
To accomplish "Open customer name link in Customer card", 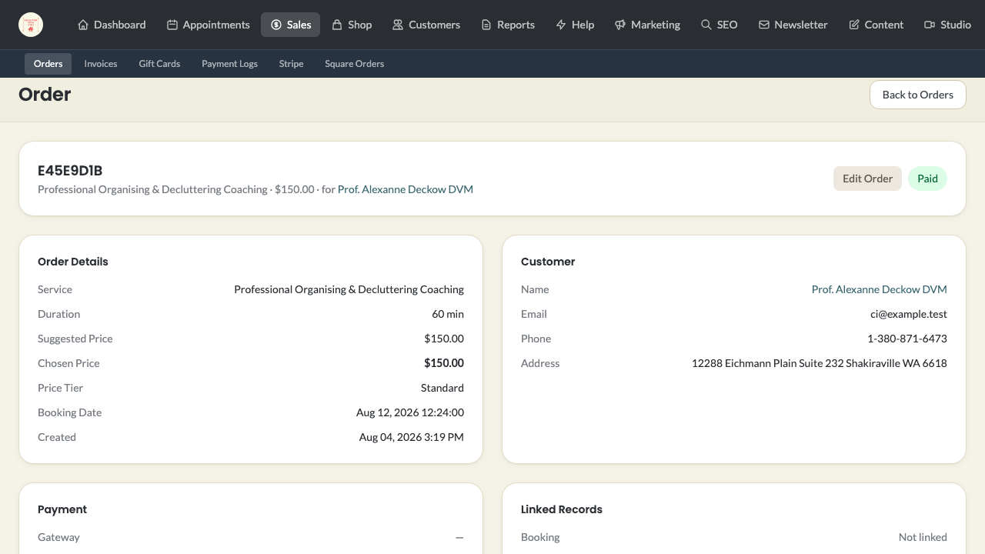I will point(880,289).
